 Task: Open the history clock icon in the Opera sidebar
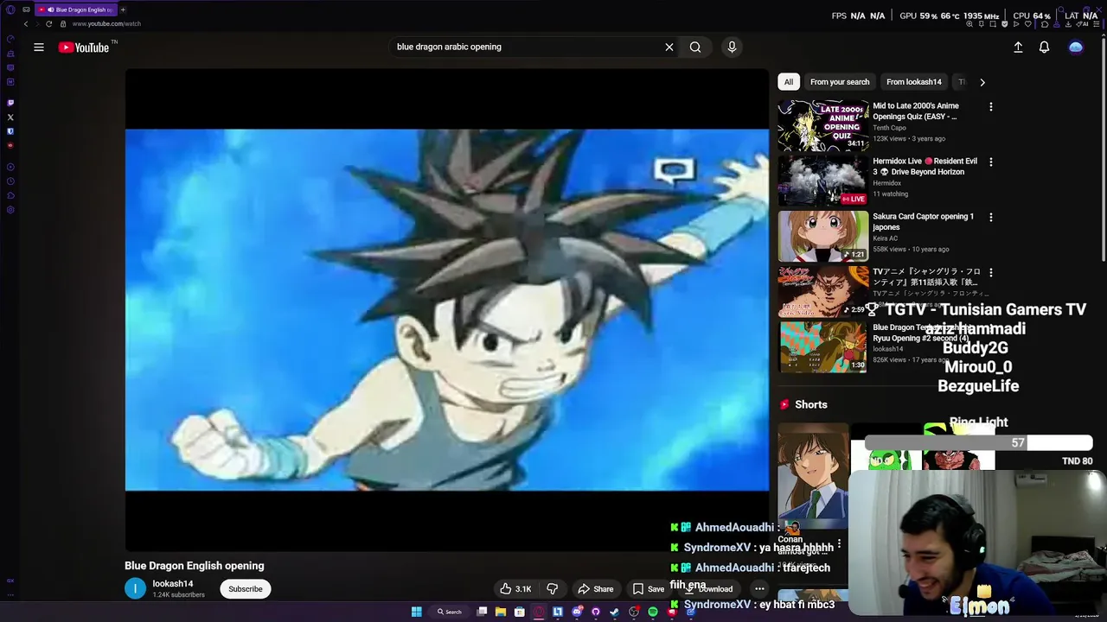(10, 181)
